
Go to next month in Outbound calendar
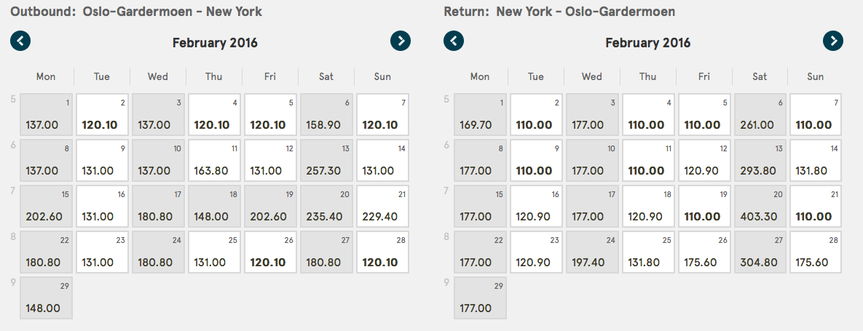coord(401,41)
